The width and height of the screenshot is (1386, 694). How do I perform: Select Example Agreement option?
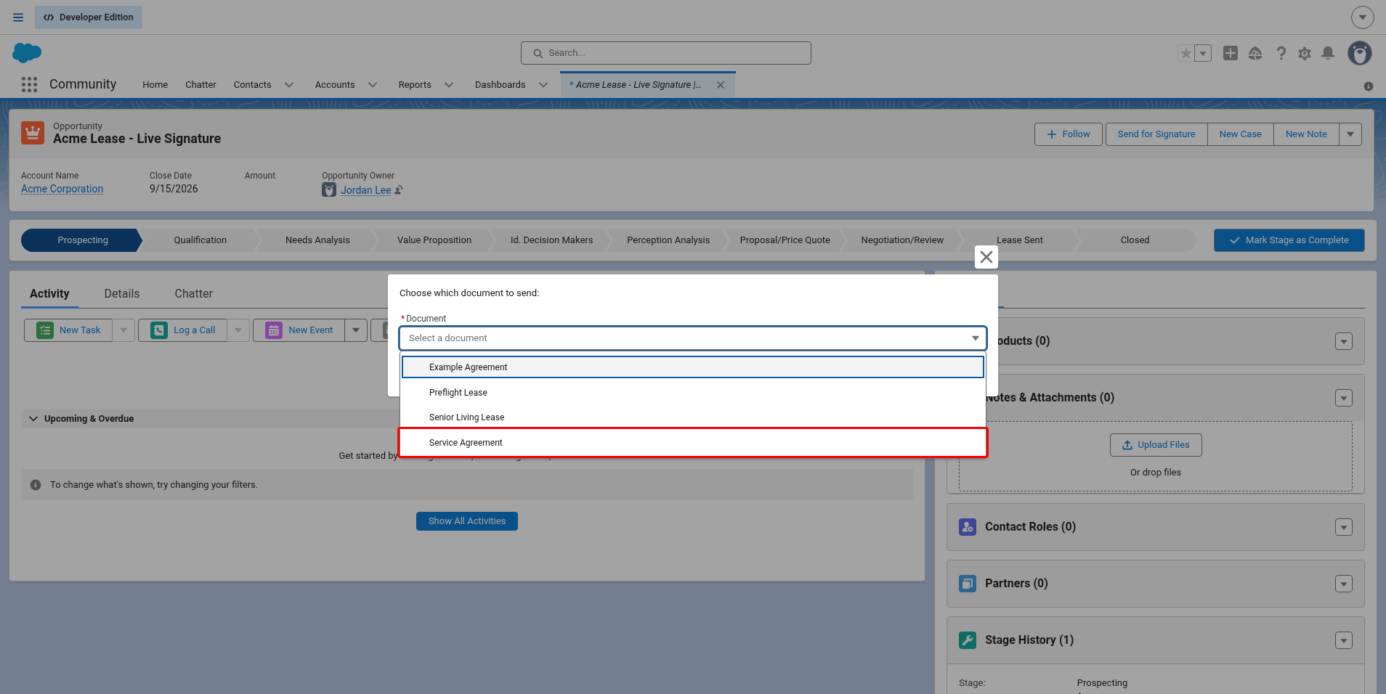click(693, 367)
